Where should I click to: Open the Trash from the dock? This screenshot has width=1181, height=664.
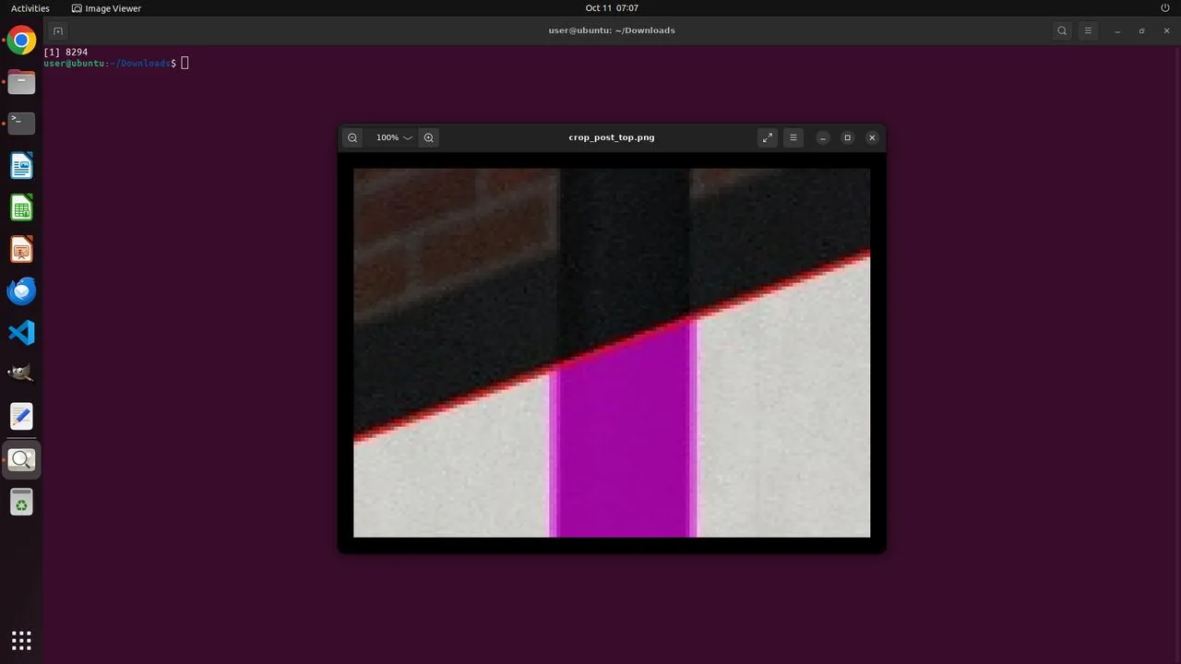point(21,503)
